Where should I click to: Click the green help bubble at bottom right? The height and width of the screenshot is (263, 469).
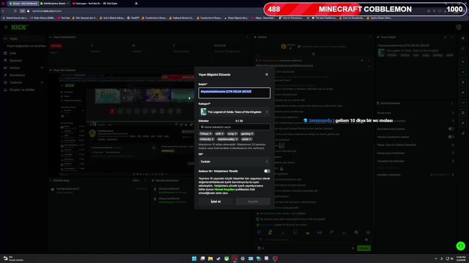point(461,246)
